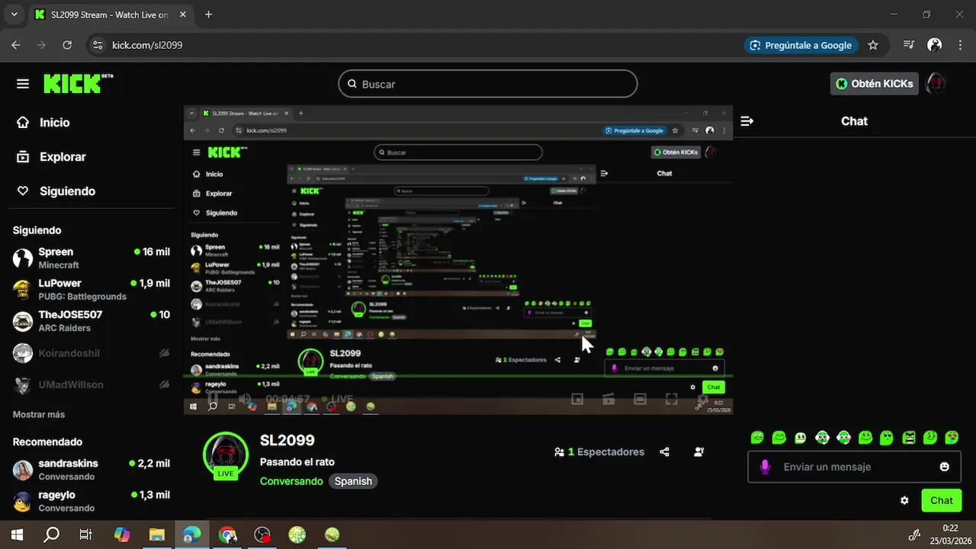
Task: Insert the heart-eyes crying emote
Action: (x=952, y=438)
